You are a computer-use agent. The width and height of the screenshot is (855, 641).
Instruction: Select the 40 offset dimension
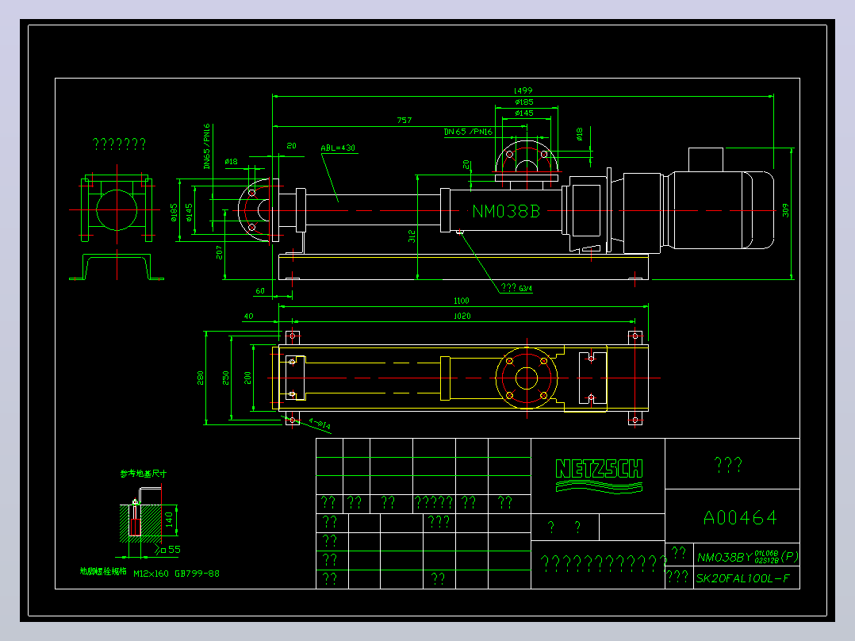coord(249,316)
